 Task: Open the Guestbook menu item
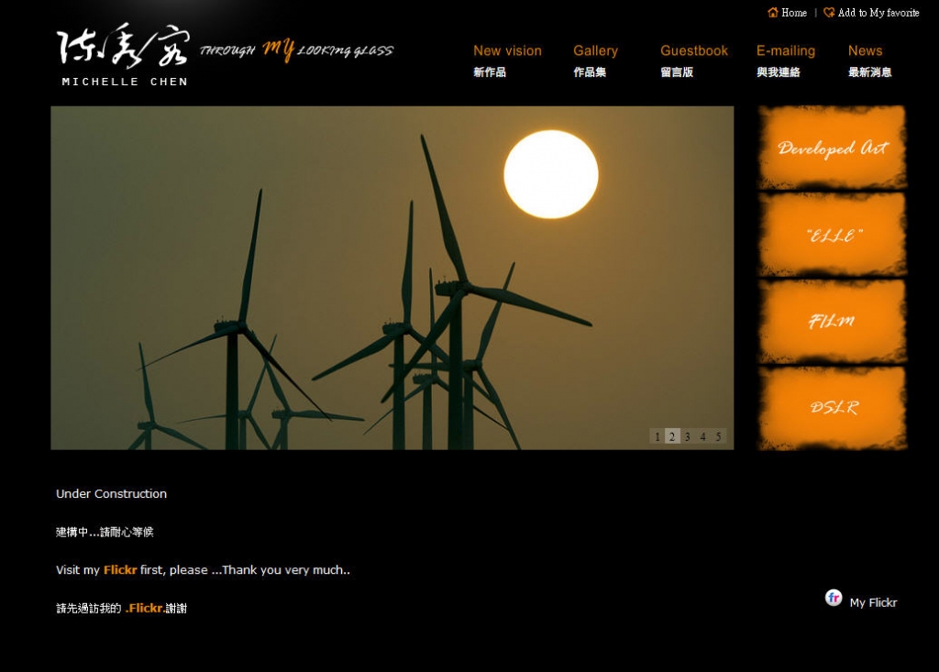tap(694, 51)
